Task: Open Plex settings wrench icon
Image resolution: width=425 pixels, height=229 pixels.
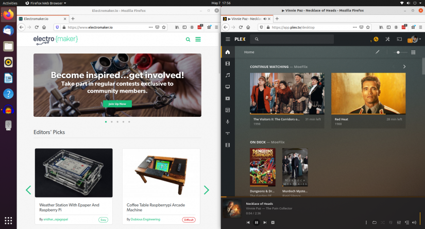Action: click(x=387, y=39)
